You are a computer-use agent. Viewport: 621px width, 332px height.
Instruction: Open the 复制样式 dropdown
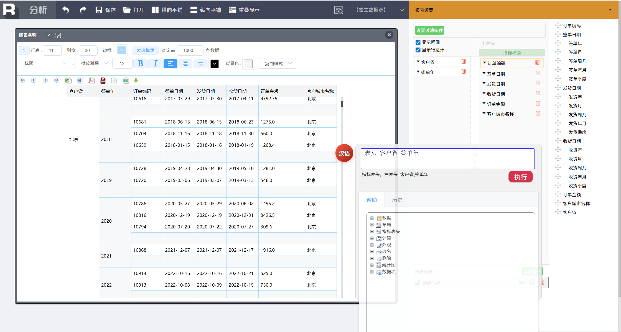[278, 64]
